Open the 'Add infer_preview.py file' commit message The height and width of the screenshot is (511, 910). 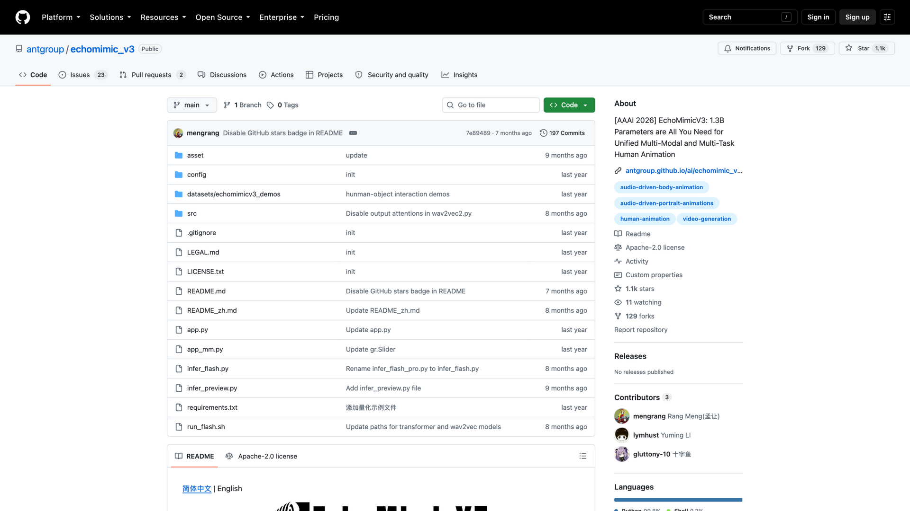click(383, 388)
